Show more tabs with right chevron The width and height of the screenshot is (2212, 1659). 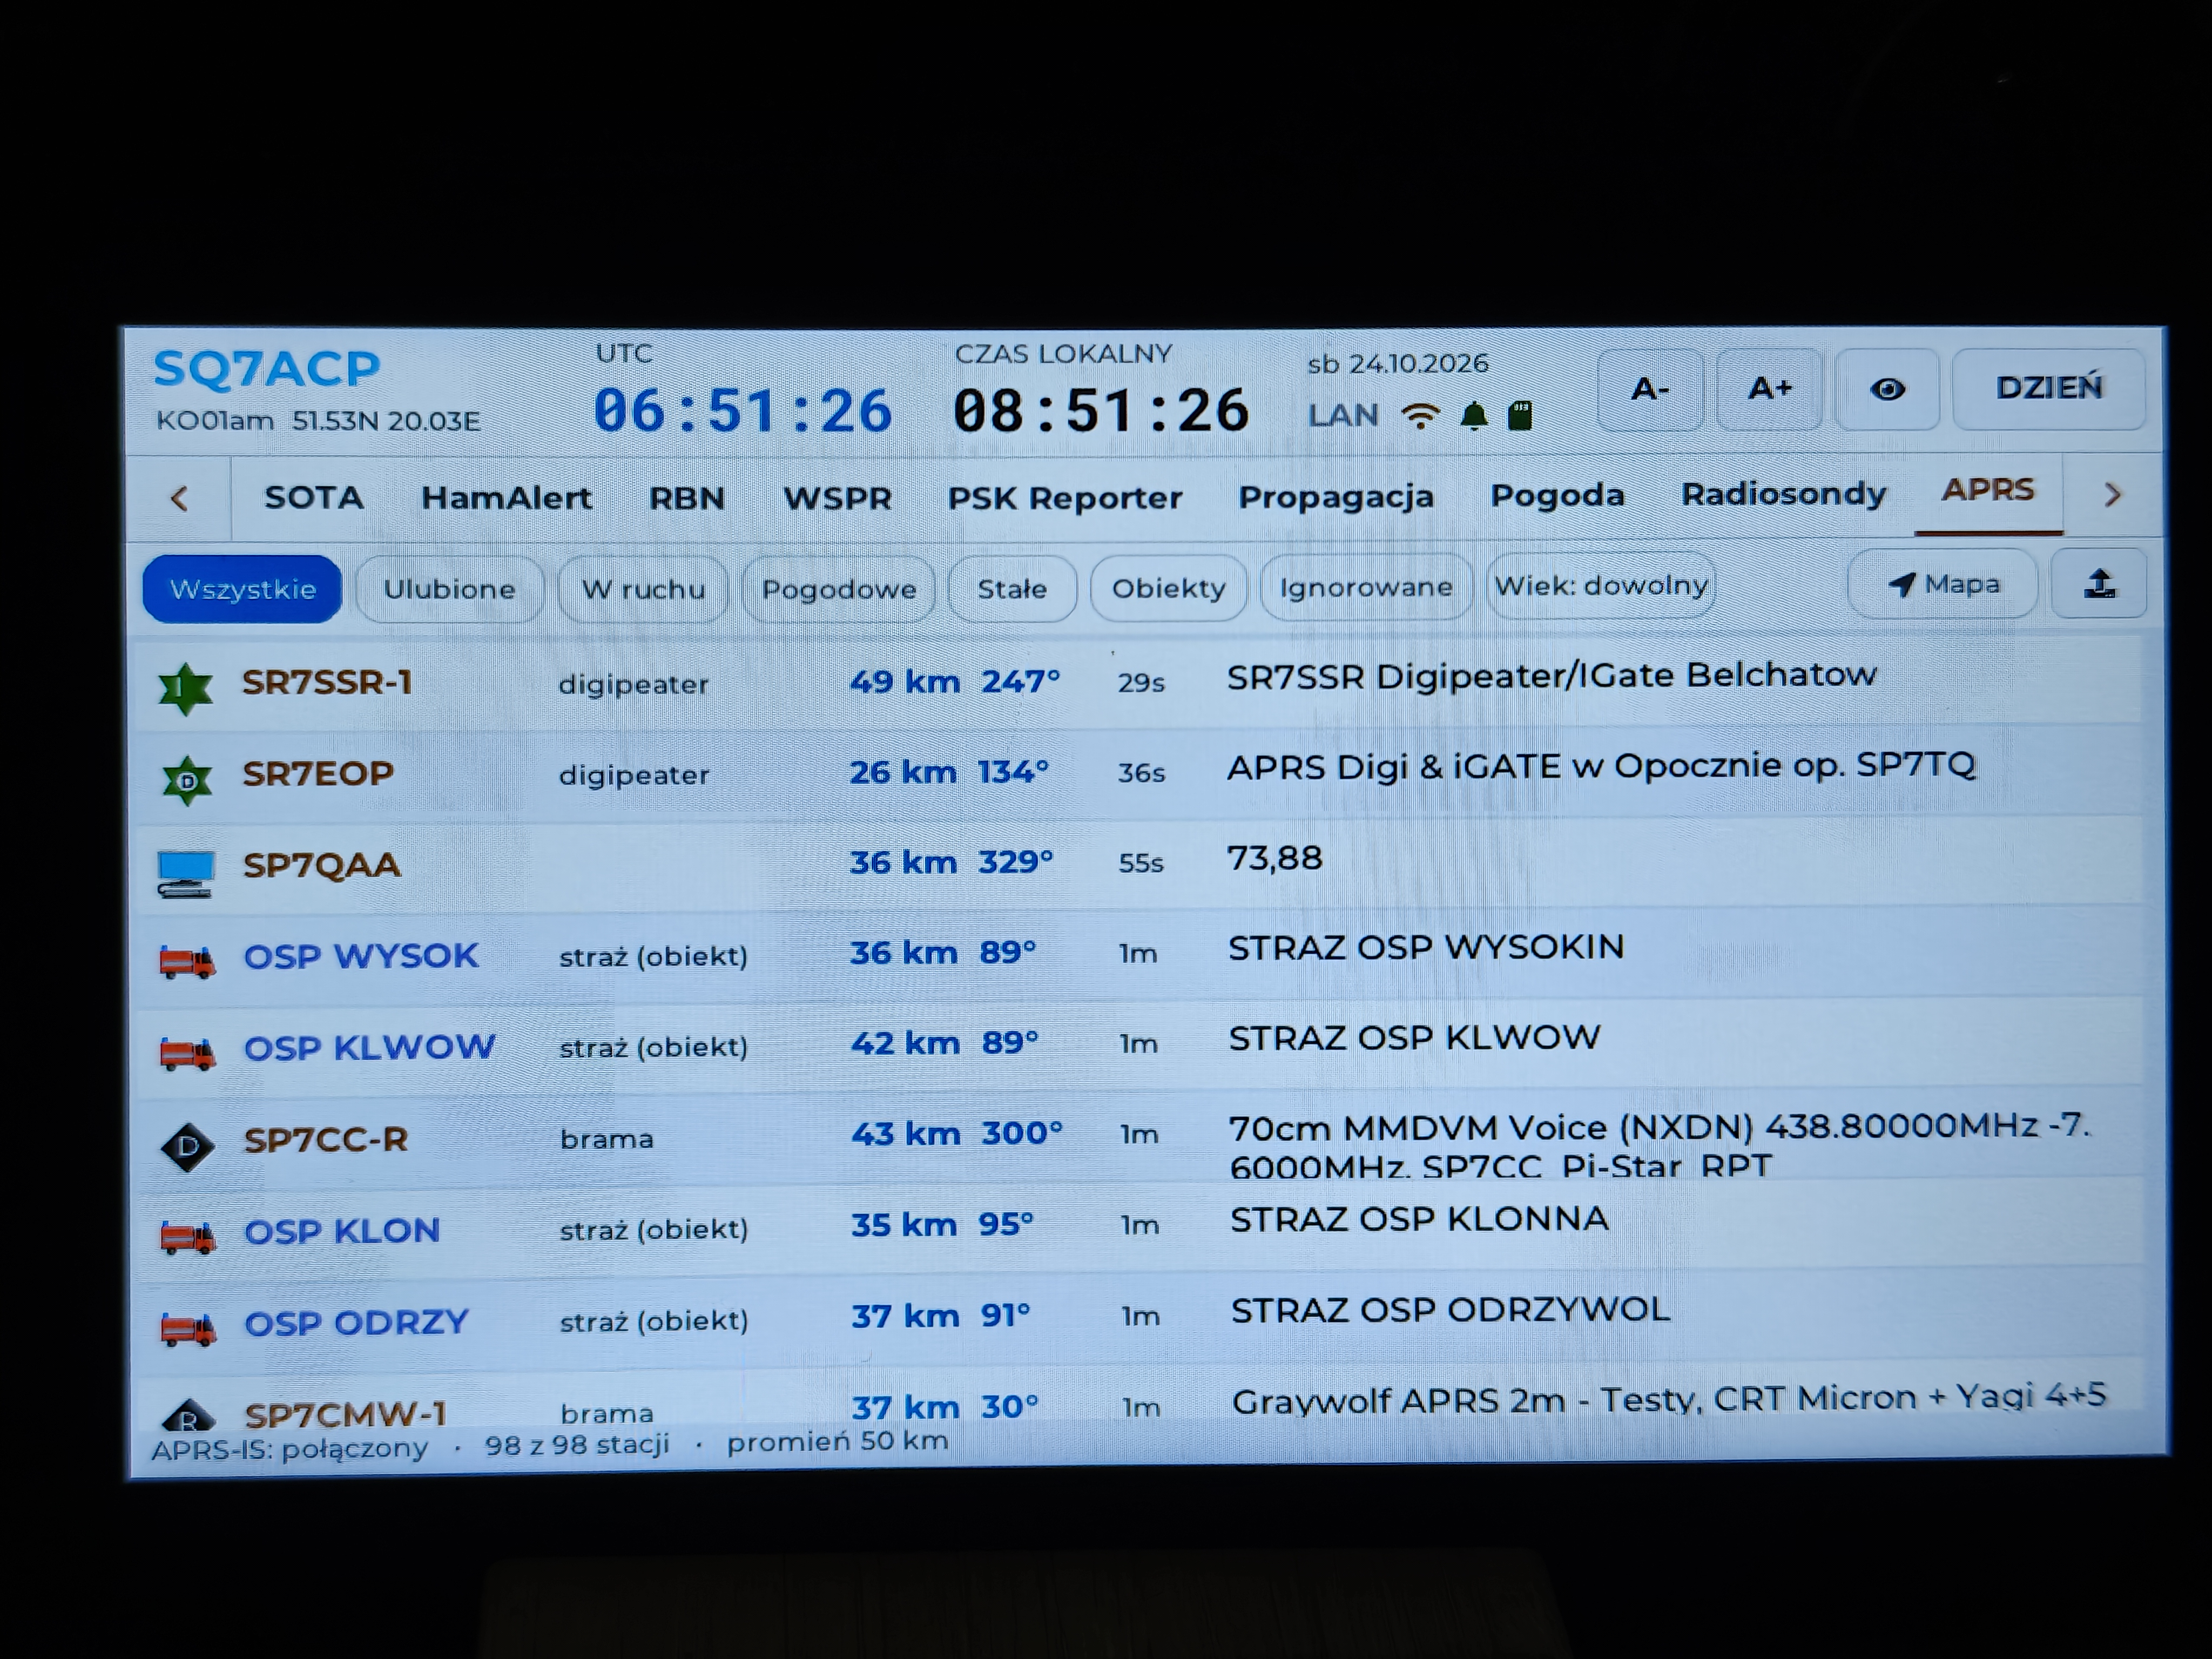pyautogui.click(x=2112, y=494)
